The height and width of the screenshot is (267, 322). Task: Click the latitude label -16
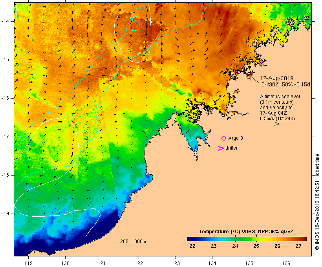click(5, 98)
